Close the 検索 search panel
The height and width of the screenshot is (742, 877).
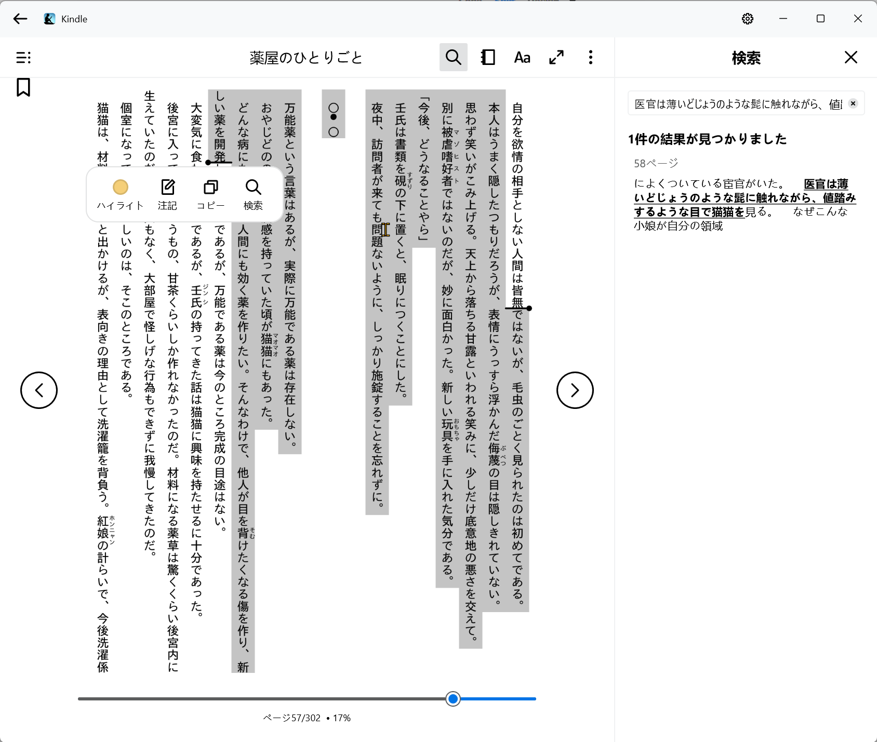[851, 57]
